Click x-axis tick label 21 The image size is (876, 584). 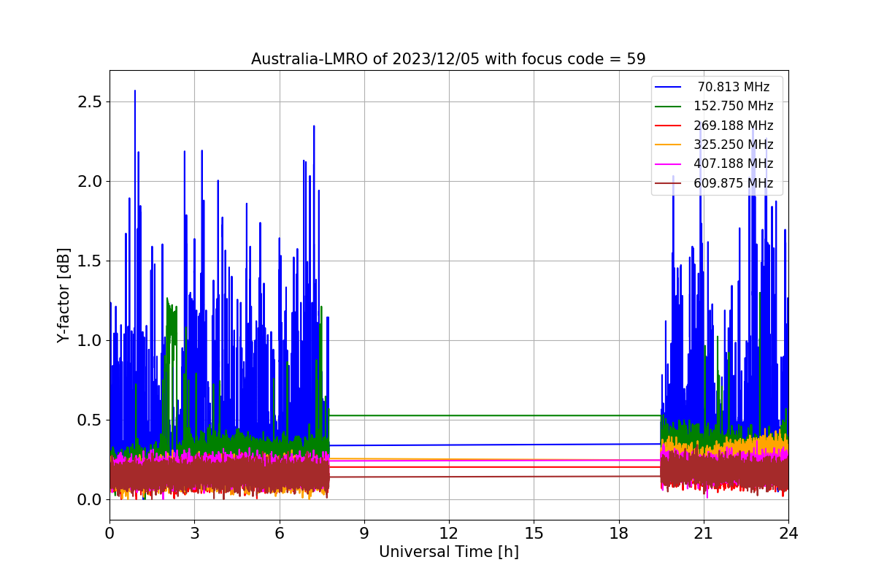(x=703, y=534)
